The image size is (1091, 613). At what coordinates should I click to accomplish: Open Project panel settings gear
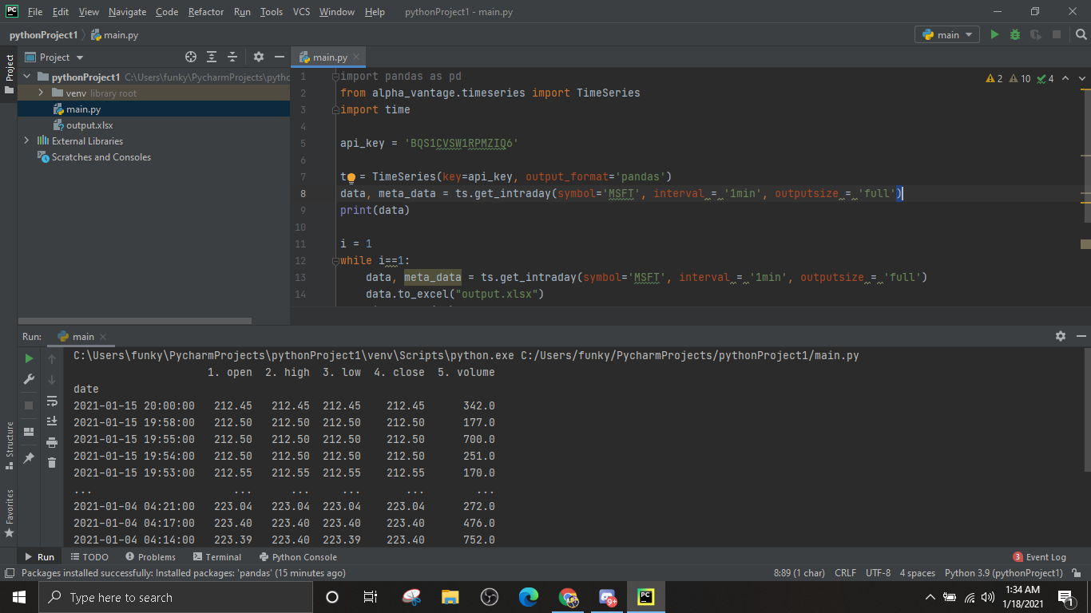click(x=259, y=57)
